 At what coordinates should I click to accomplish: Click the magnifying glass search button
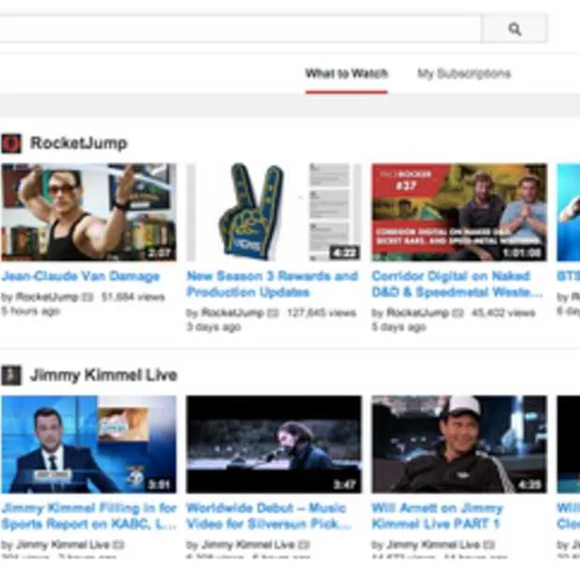tap(515, 29)
